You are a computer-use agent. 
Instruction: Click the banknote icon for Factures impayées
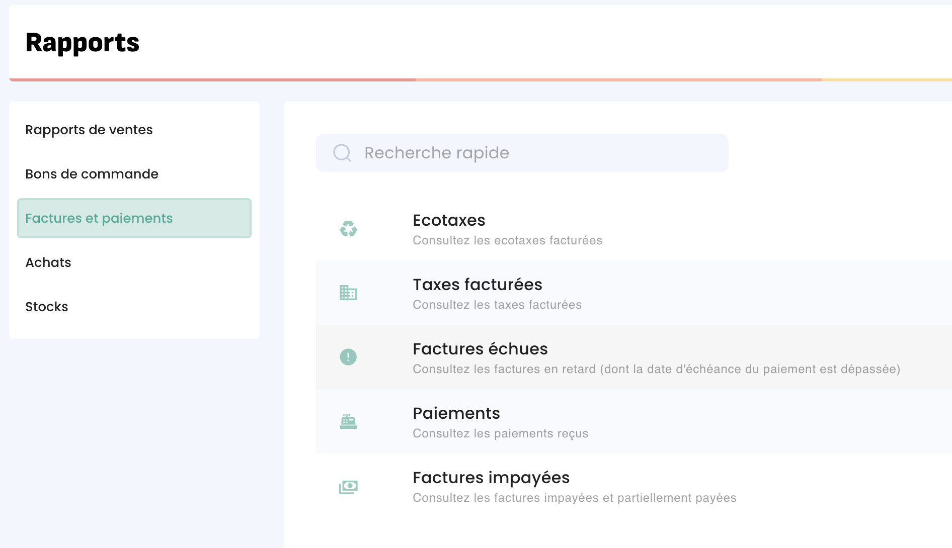pyautogui.click(x=348, y=487)
